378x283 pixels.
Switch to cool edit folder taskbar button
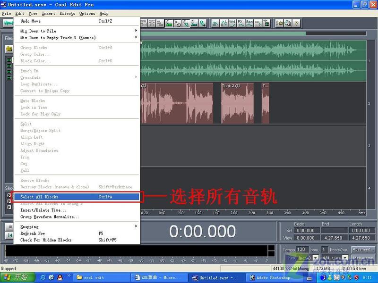tap(101, 277)
